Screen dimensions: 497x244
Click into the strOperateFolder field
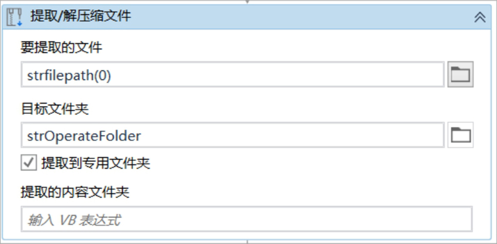tap(233, 135)
